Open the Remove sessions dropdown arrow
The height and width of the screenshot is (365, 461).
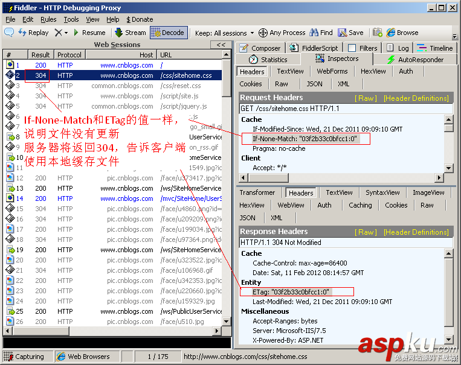(66, 33)
